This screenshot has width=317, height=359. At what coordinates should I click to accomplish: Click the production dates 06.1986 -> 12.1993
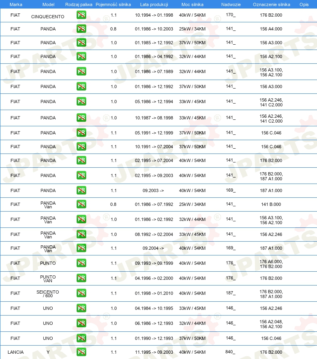tap(154, 323)
